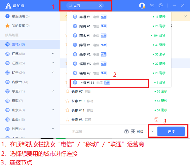
Task: Click the 电信 search input field
Action: (85, 6)
